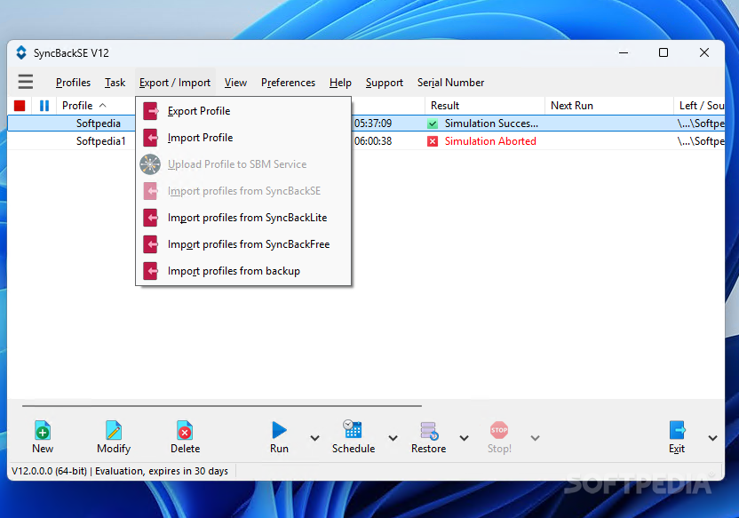The width and height of the screenshot is (739, 518).
Task: Click the Schedule button label
Action: 354,449
